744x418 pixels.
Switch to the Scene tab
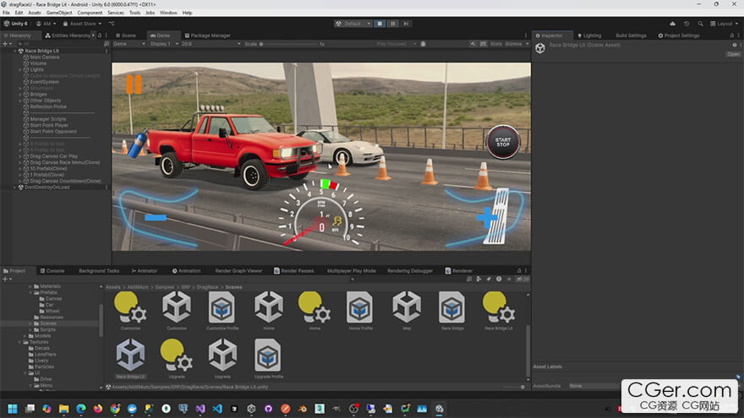pyautogui.click(x=126, y=35)
